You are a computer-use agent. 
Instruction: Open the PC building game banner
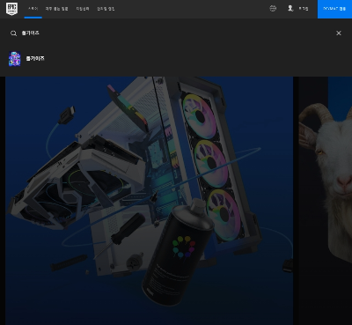click(x=149, y=201)
